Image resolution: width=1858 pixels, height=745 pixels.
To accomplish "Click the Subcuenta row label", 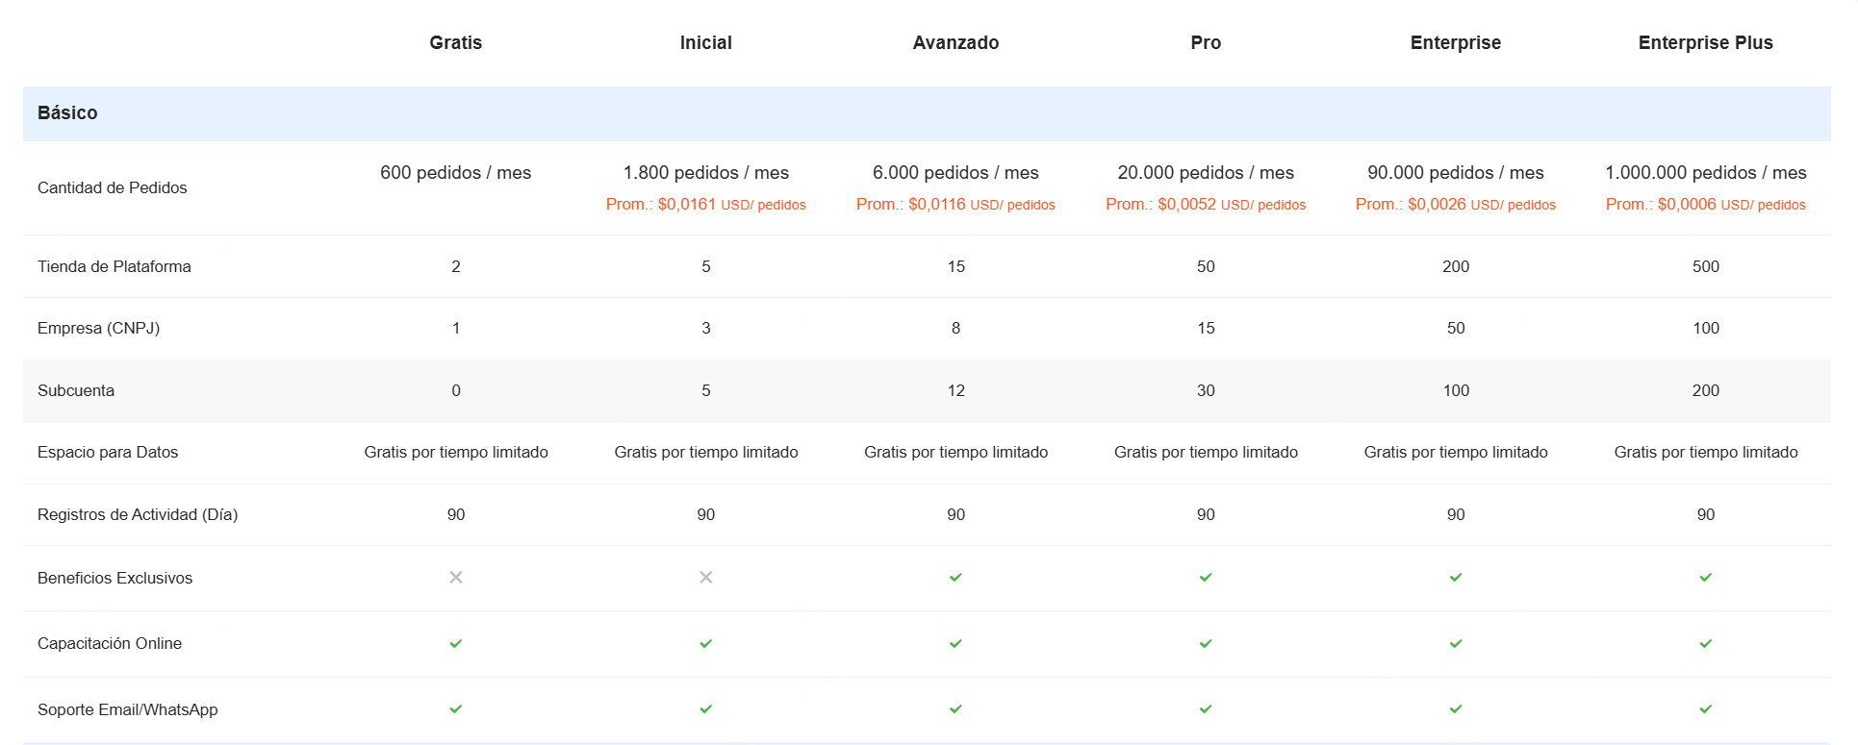I will 76,391.
